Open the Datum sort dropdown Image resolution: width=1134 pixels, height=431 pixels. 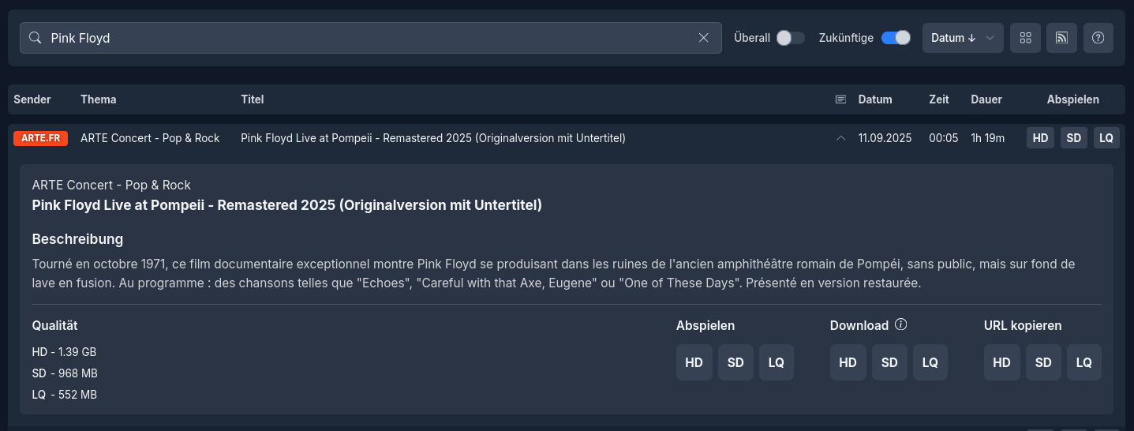(963, 38)
